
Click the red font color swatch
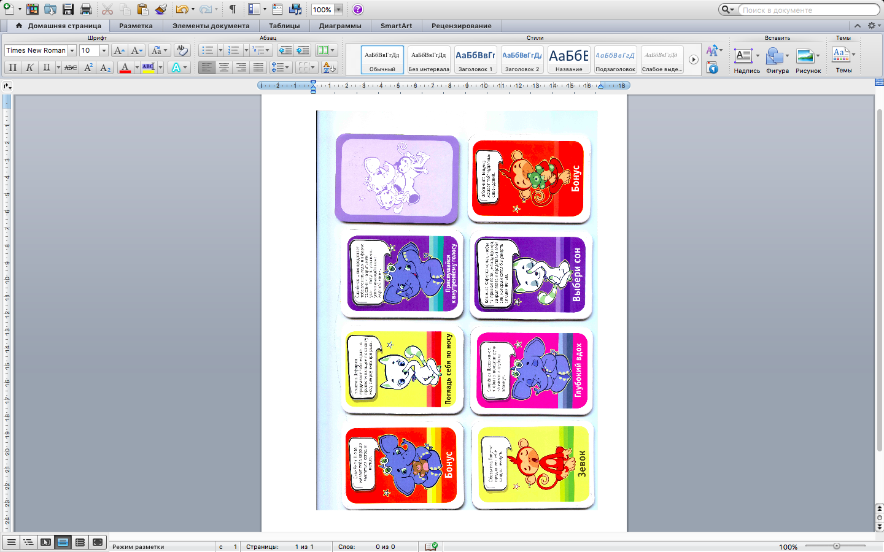click(125, 67)
